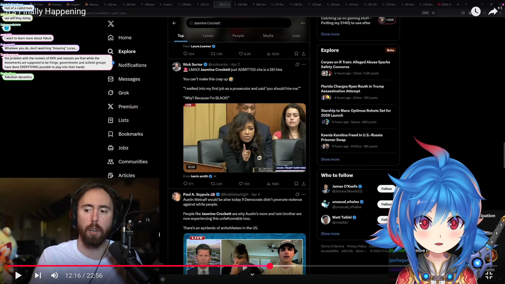The width and height of the screenshot is (505, 284).
Task: Repost the Nick Sortor tweet
Action: (213, 184)
